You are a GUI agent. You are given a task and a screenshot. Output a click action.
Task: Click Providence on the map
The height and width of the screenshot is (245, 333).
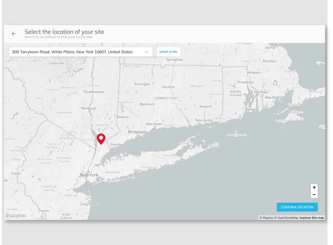246,82
